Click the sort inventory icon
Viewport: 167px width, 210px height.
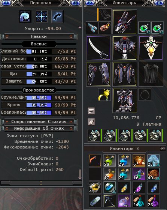tap(91, 111)
